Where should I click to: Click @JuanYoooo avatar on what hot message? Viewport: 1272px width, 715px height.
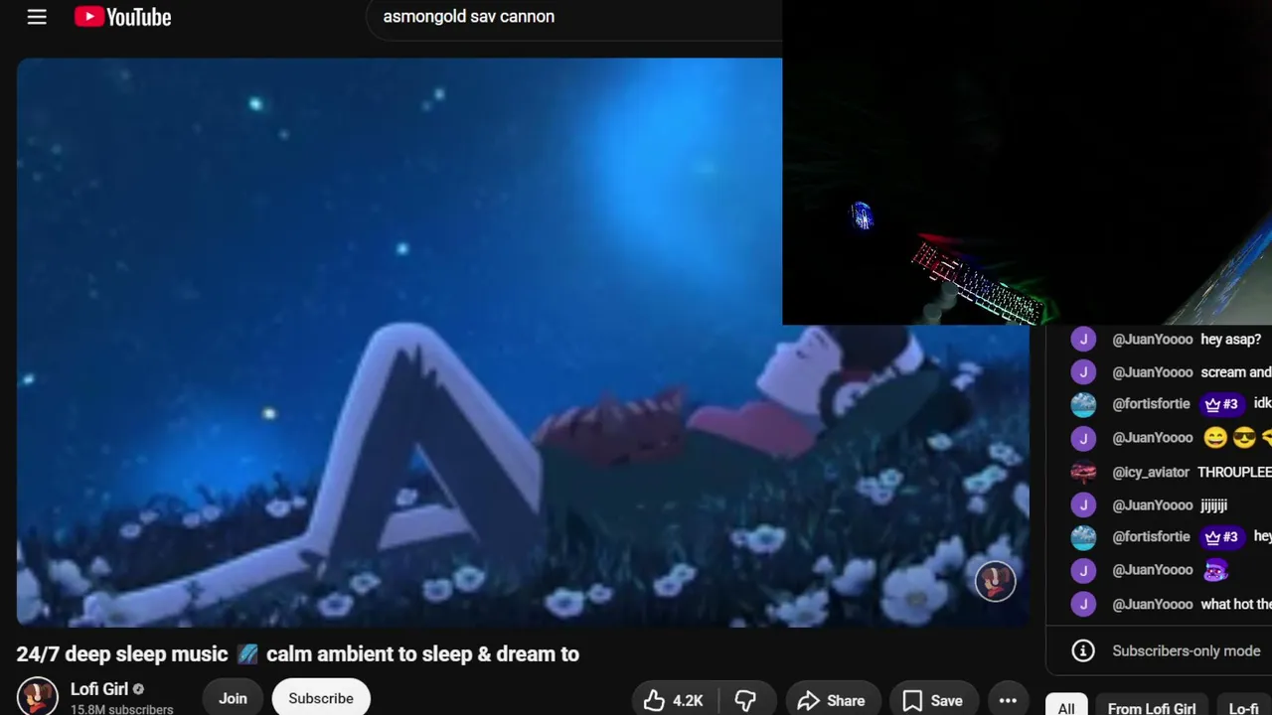pos(1083,605)
